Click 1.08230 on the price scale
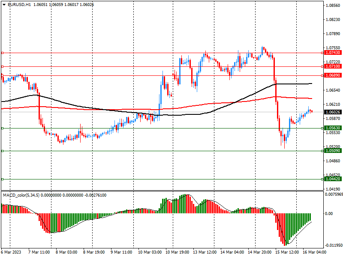This screenshot has height=257, width=343. coord(333,19)
